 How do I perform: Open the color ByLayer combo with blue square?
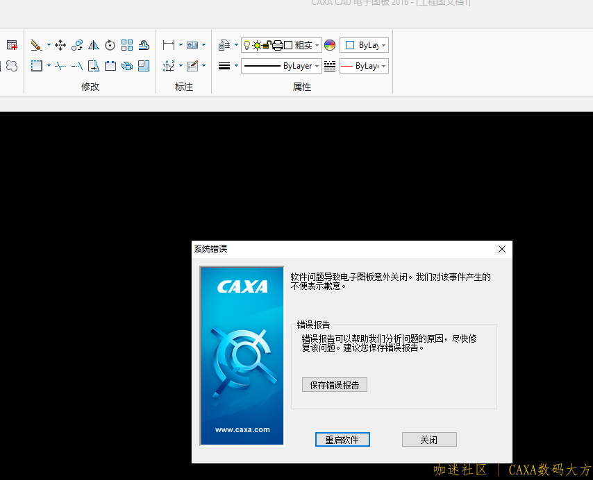[364, 45]
